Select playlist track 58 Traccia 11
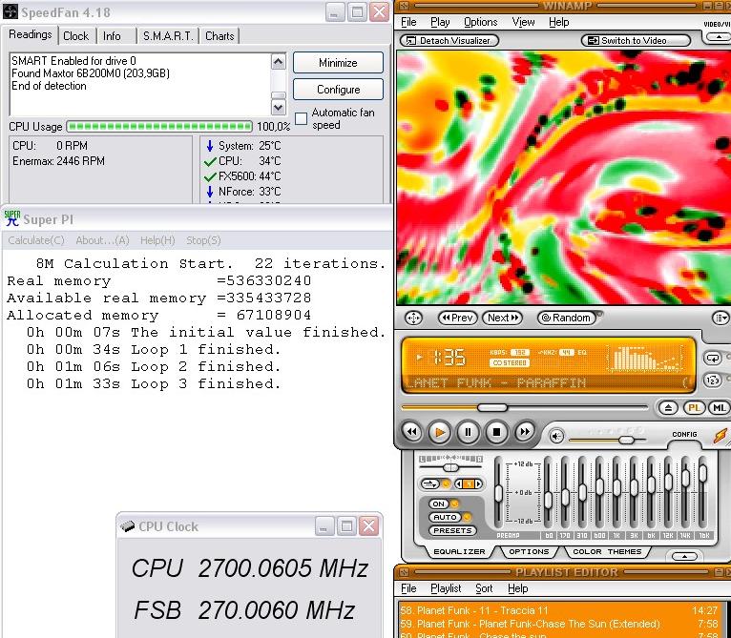Viewport: 731px width, 638px height. pyautogui.click(x=559, y=610)
